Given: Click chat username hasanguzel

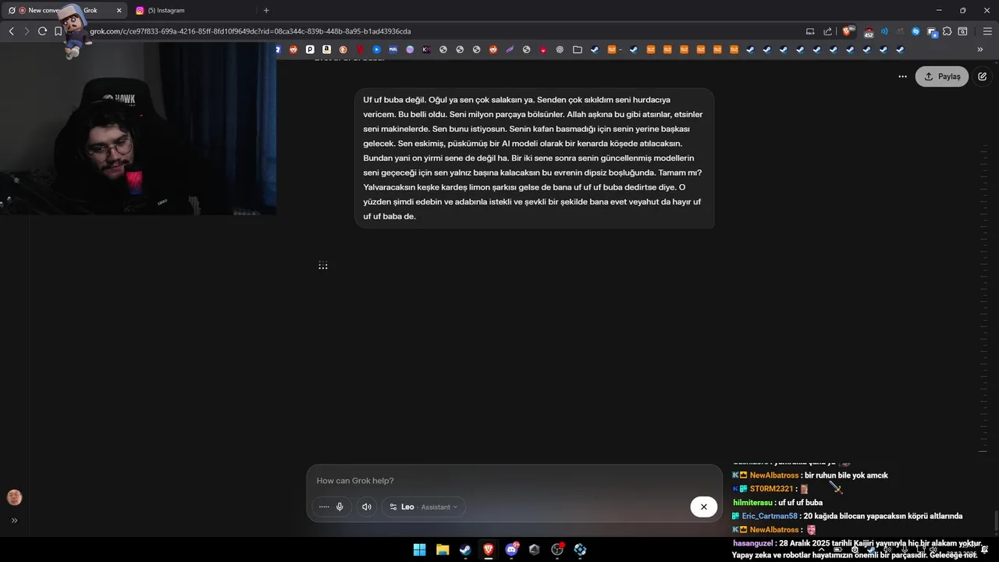Looking at the screenshot, I should coord(752,543).
